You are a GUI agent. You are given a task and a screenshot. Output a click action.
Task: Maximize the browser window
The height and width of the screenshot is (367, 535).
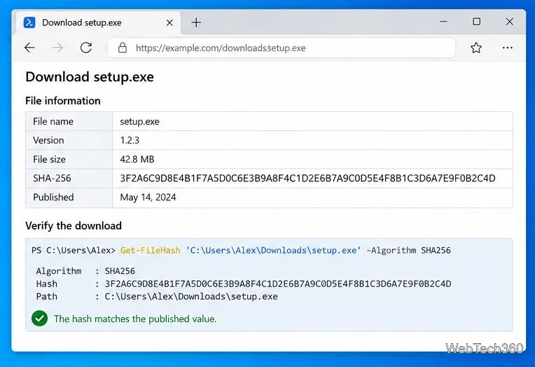477,22
